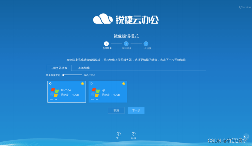Screen dimensions: 252x146
Task: Click step 2 编辑镜像 circle
Action: pyautogui.click(x=126, y=44)
